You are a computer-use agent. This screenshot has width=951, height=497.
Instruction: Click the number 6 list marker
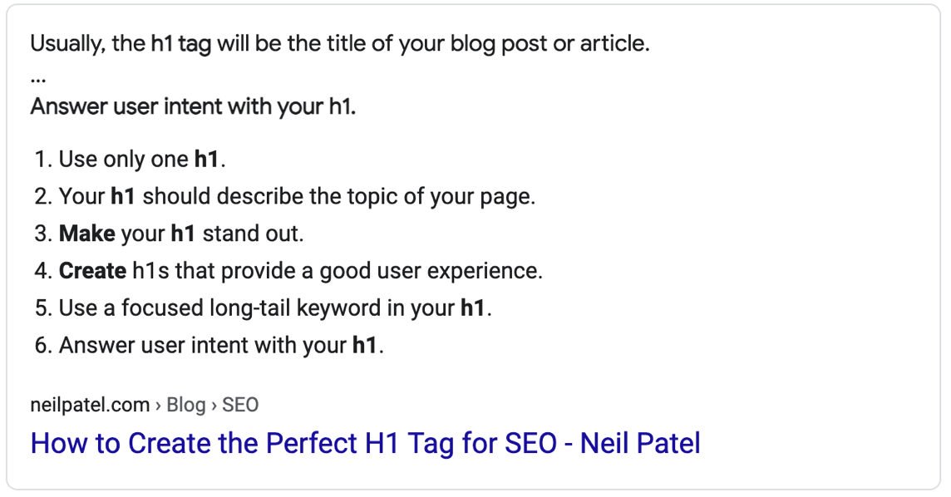coord(42,345)
